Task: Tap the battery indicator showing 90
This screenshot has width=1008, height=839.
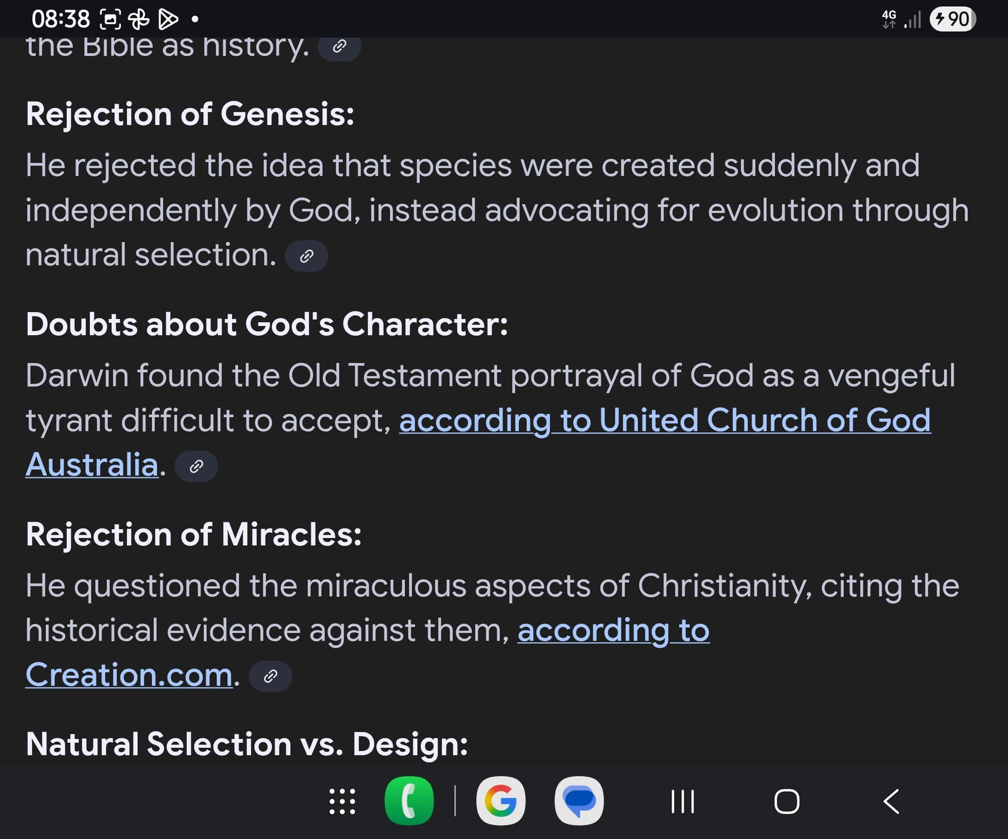Action: (x=953, y=19)
